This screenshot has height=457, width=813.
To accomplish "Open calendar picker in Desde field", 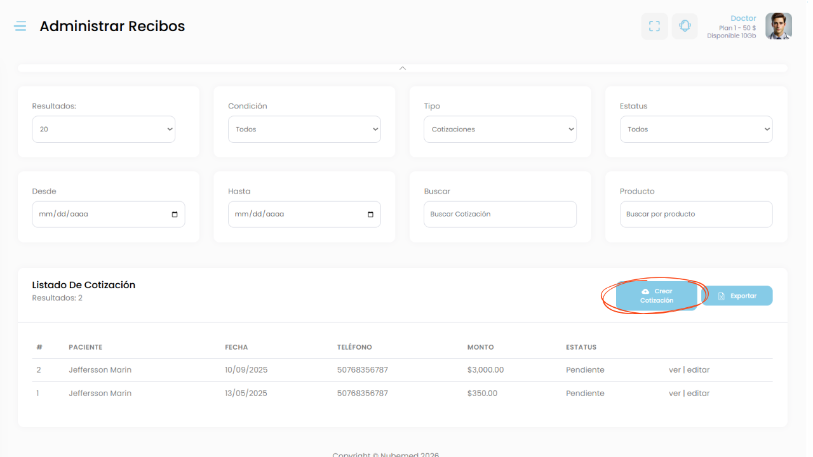I will [x=175, y=215].
